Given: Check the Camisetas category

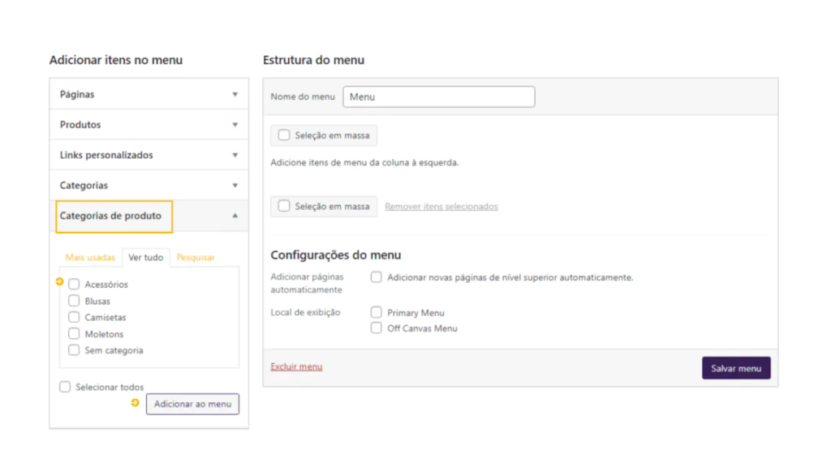Looking at the screenshot, I should coord(74,317).
